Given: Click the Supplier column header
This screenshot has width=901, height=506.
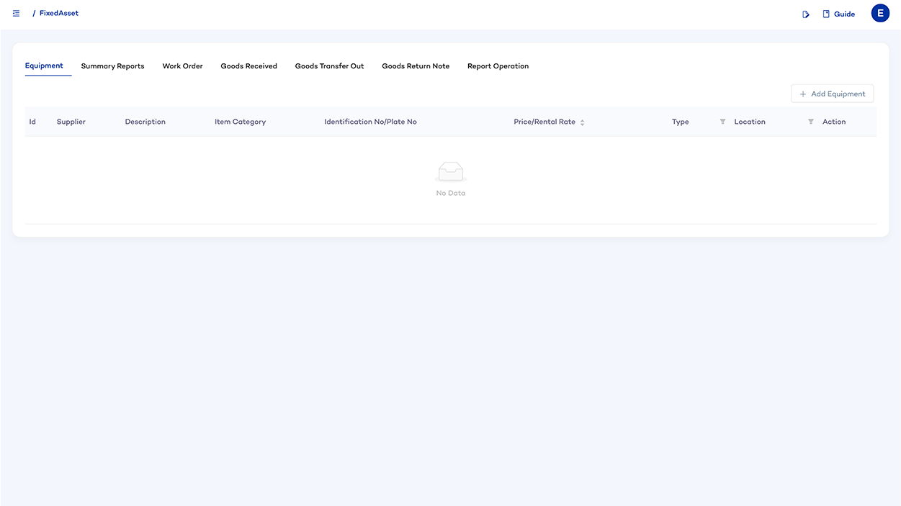Looking at the screenshot, I should point(71,122).
